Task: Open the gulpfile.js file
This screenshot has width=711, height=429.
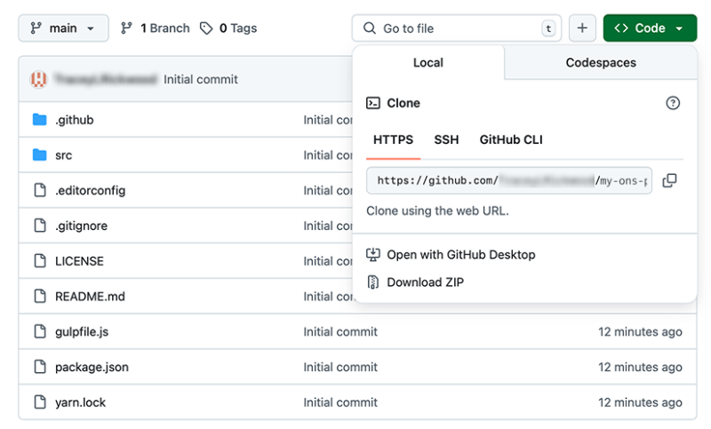Action: [x=82, y=331]
